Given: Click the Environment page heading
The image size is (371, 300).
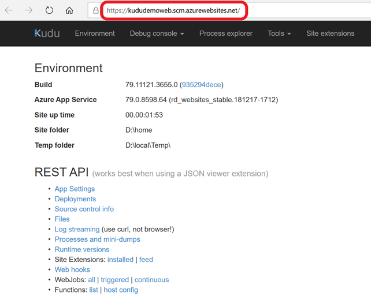Looking at the screenshot, I should [x=68, y=68].
